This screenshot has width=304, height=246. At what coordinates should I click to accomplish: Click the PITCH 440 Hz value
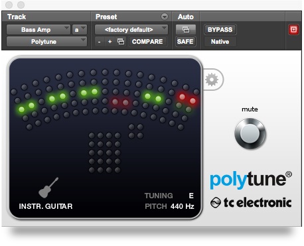click(183, 206)
